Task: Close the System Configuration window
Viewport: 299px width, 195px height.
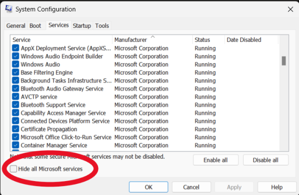Action: (x=290, y=9)
